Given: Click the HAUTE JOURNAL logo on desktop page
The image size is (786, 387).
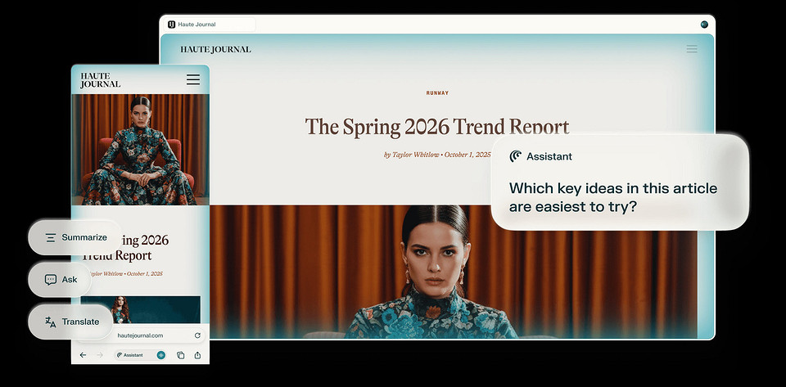Looking at the screenshot, I should pyautogui.click(x=215, y=49).
